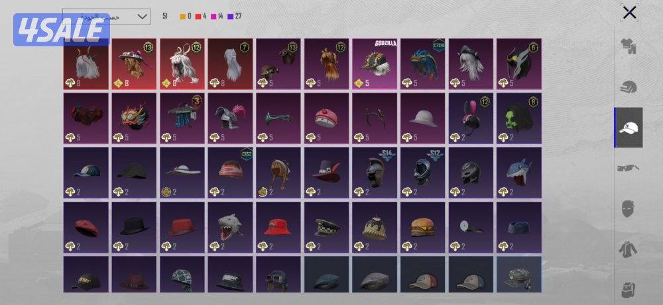Viewport: 663px width, 305px height.
Task: Expand the quality sort dropdown
Action: [107, 17]
